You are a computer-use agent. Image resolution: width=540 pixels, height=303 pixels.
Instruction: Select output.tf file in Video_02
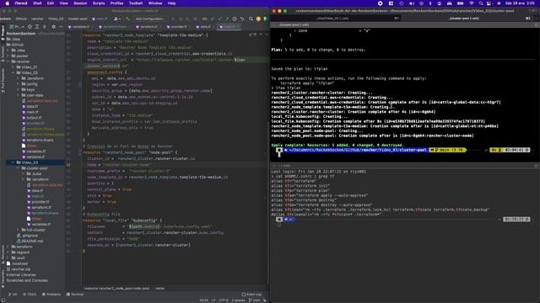[34, 118]
